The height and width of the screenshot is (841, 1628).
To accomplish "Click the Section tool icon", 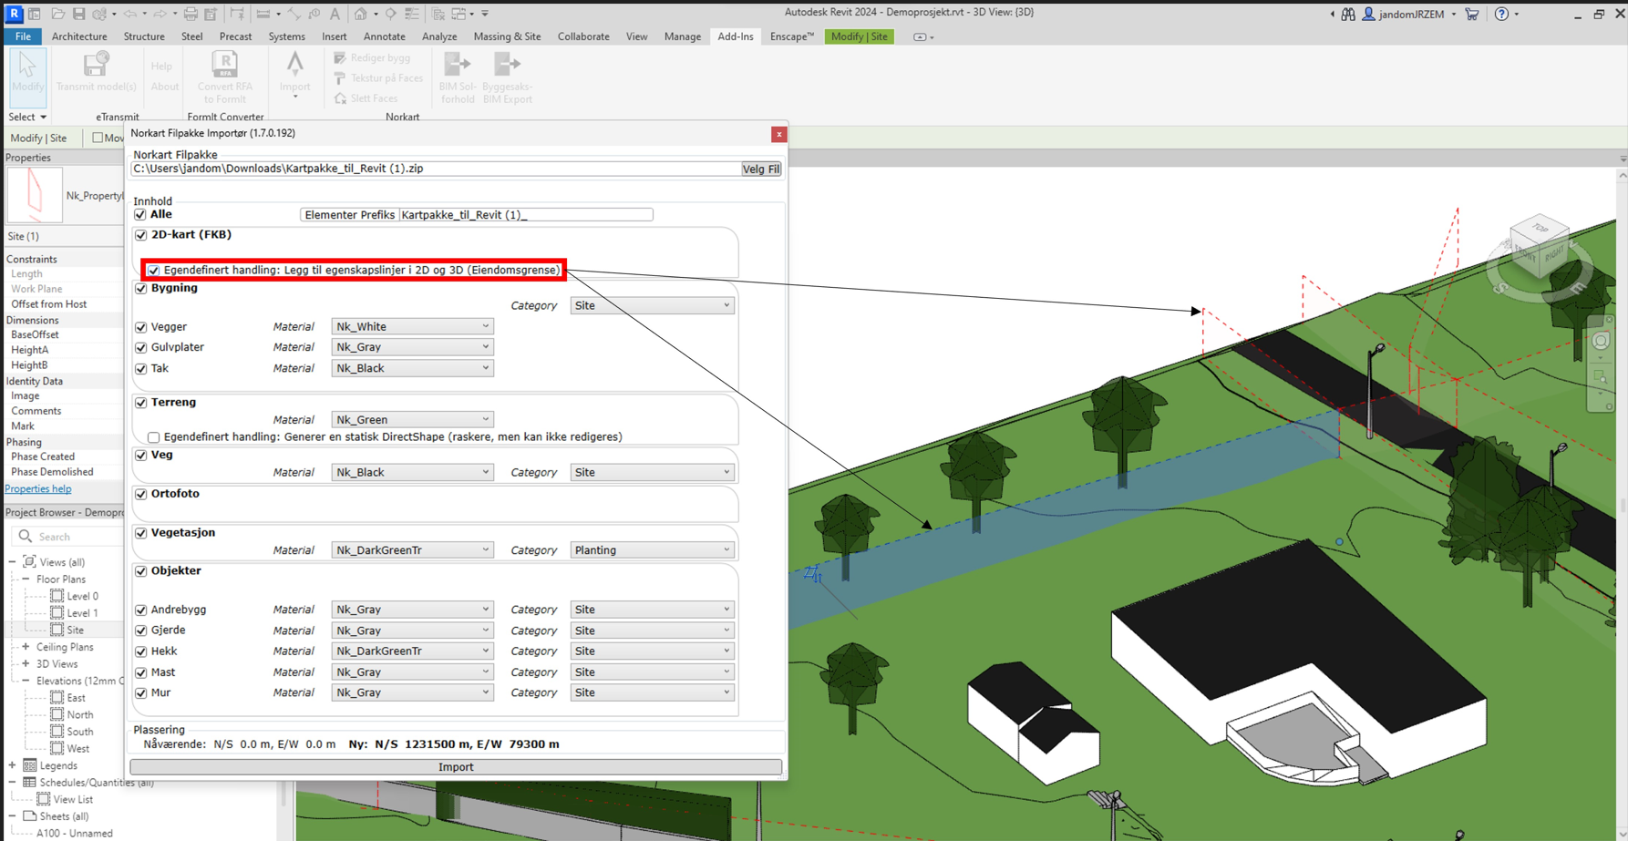I will (391, 14).
